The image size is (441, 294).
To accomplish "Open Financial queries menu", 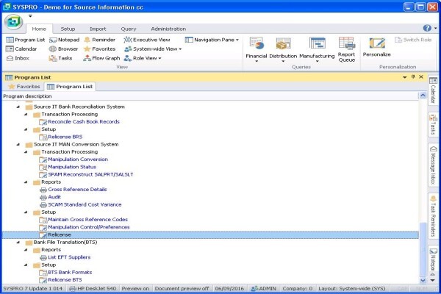I will click(x=257, y=49).
